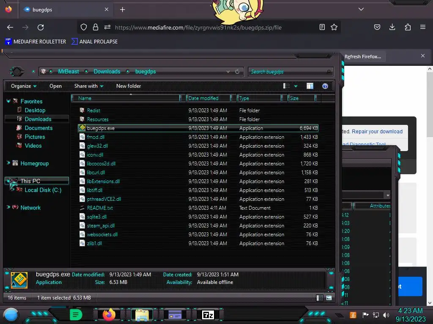
Task: Open Firefox downloads panel
Action: [x=392, y=27]
